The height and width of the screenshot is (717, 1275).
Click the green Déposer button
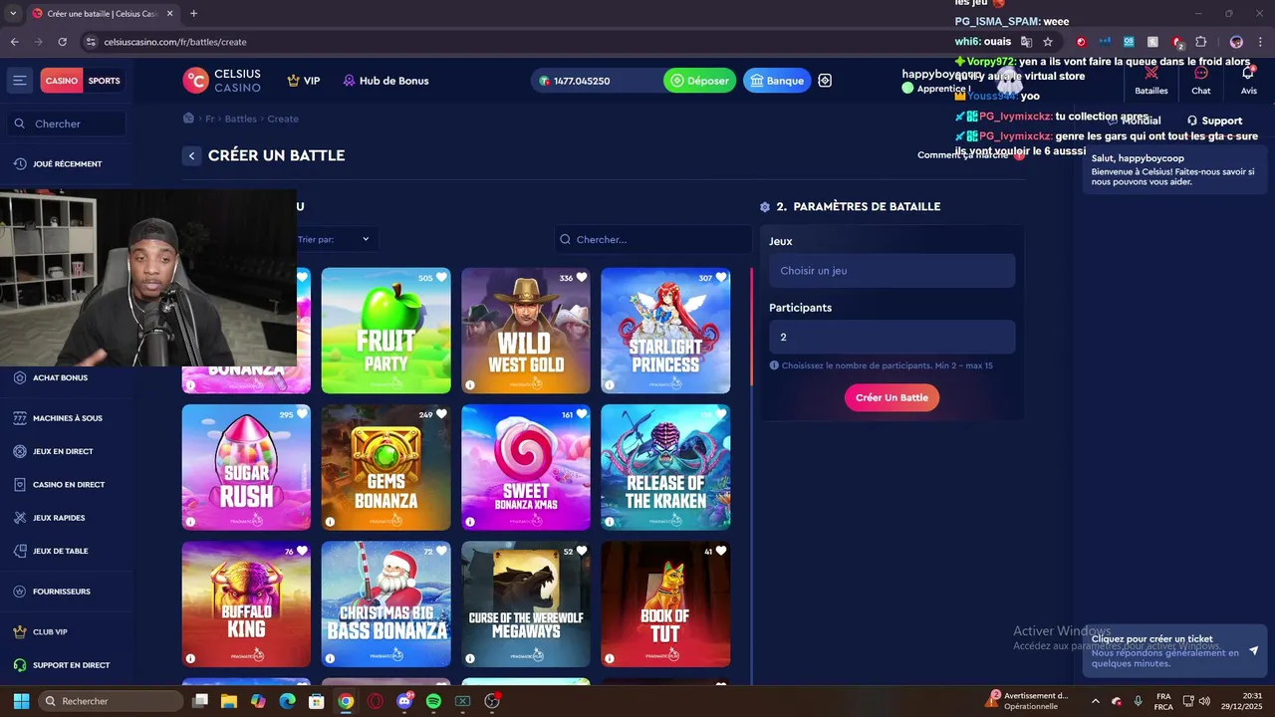coord(699,81)
